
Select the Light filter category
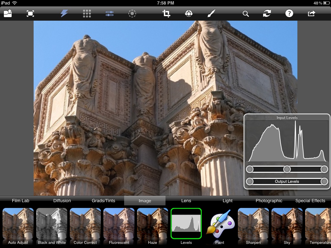point(228,201)
